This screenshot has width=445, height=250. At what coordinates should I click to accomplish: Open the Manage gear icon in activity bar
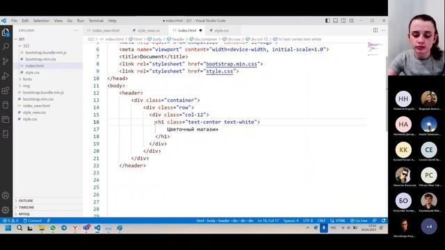click(6, 210)
